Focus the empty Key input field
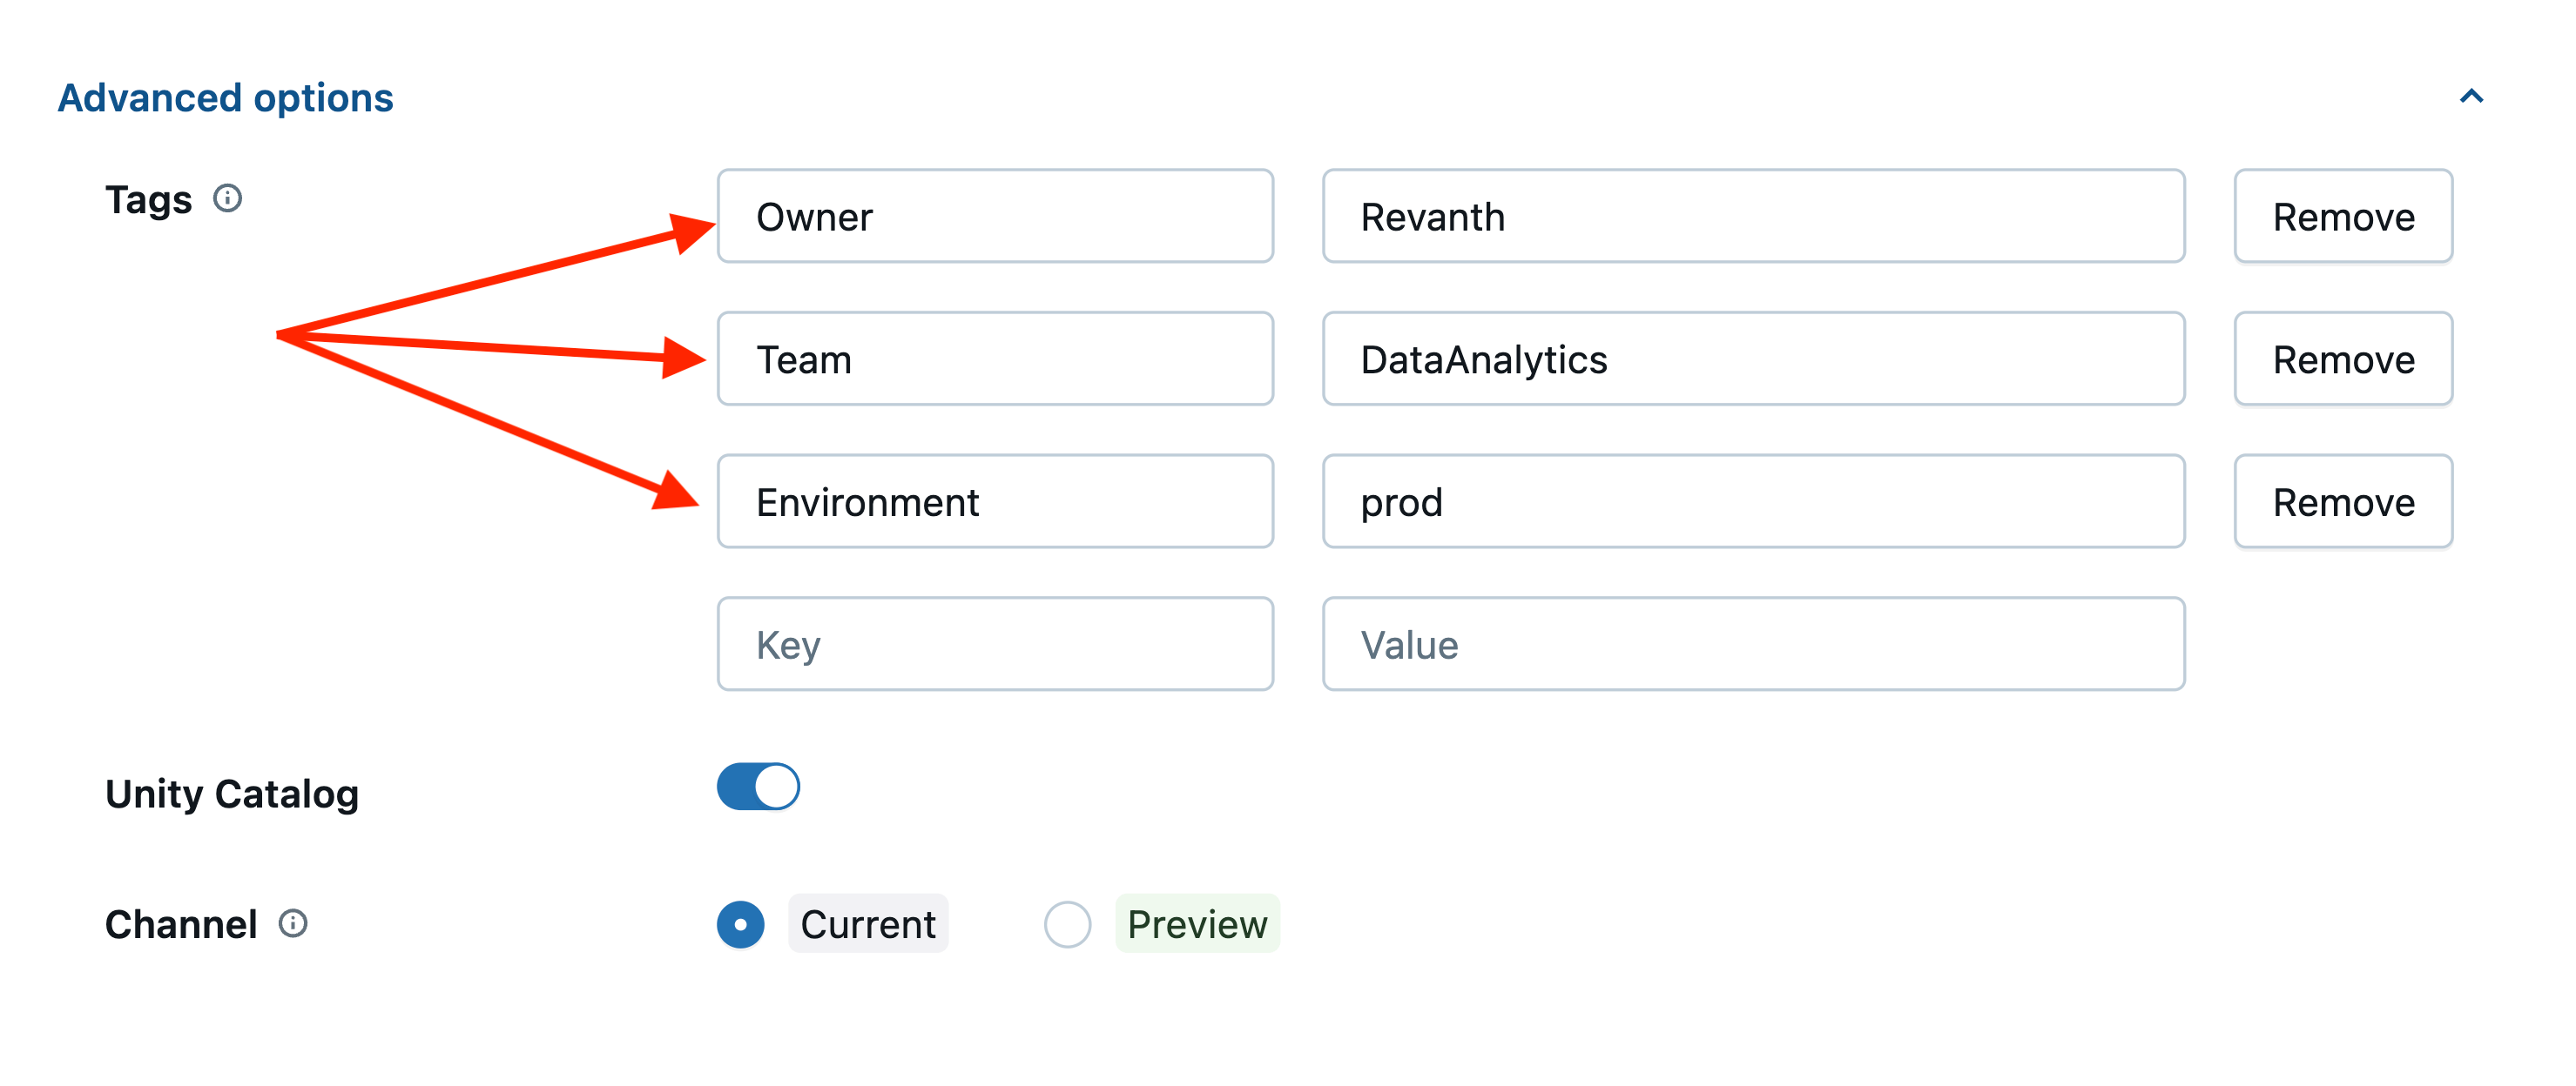Screen dimensions: 2576x1086 point(995,645)
